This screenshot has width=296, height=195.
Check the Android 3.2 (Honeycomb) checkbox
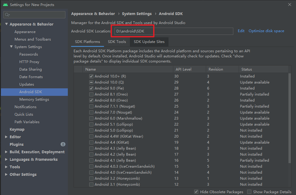pyautogui.click(x=91, y=178)
